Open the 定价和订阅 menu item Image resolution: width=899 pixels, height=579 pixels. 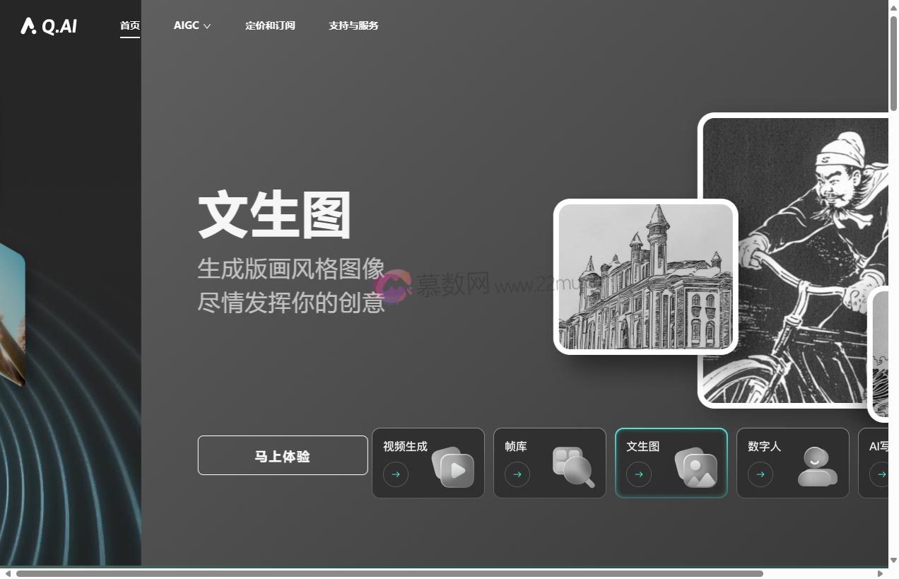pos(270,25)
